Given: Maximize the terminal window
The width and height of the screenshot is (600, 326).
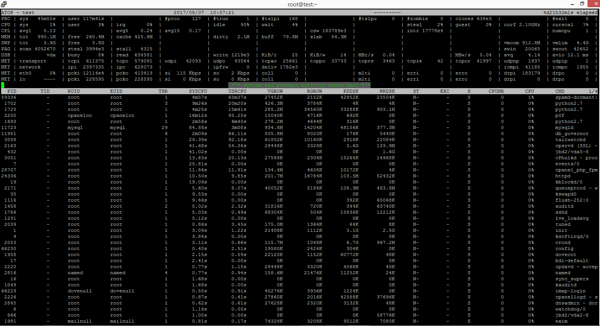Looking at the screenshot, I should (582, 4).
